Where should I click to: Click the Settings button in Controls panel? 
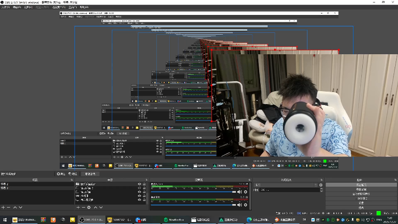(x=361, y=203)
